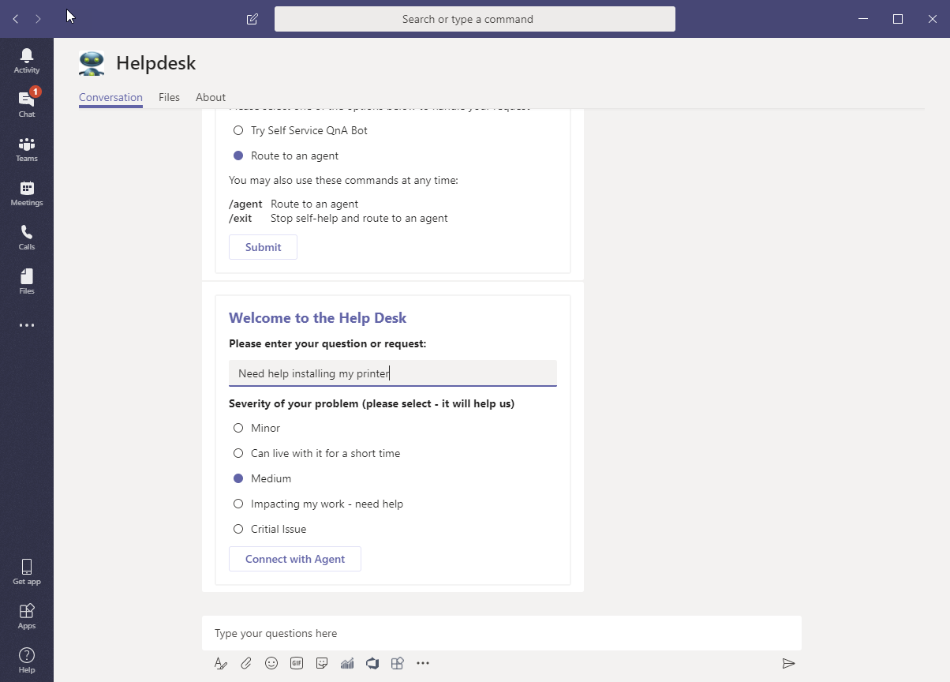Open Files in the sidebar

click(x=27, y=281)
